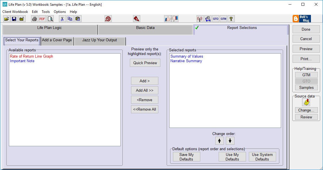Open the Tools menu
The width and height of the screenshot is (323, 170).
46,12
